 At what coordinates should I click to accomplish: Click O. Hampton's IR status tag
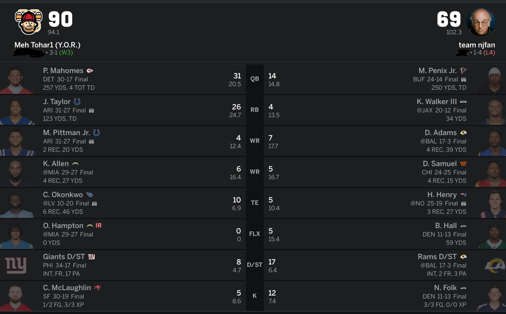[x=99, y=226]
